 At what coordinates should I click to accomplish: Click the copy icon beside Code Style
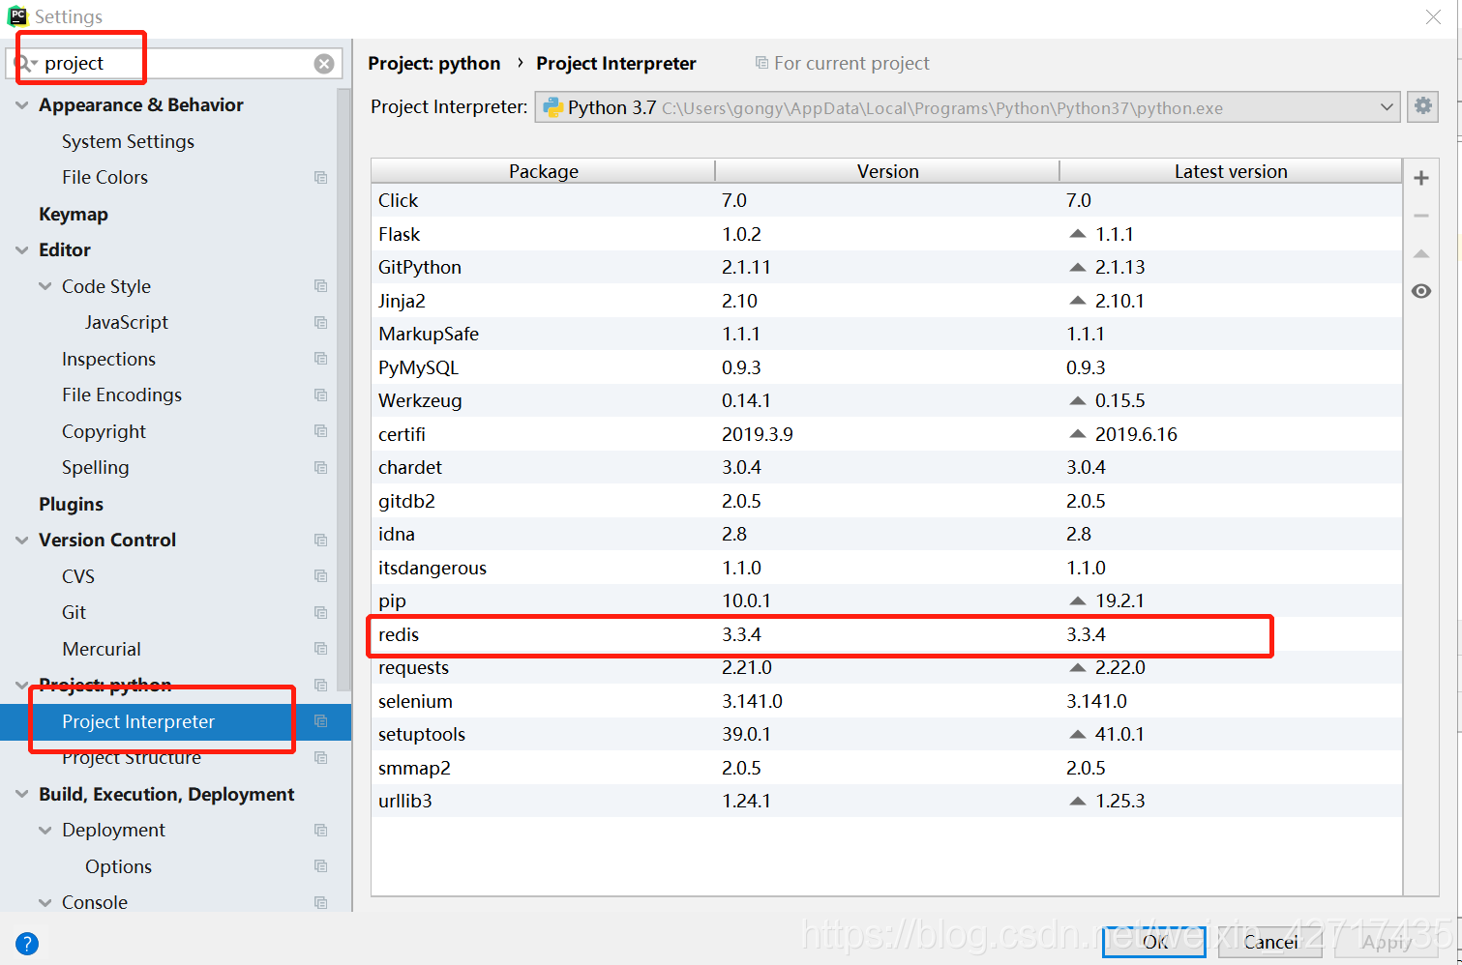[x=321, y=286]
